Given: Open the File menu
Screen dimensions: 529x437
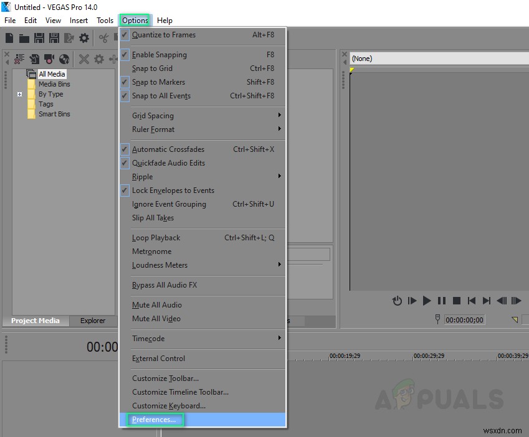Looking at the screenshot, I should click(10, 20).
